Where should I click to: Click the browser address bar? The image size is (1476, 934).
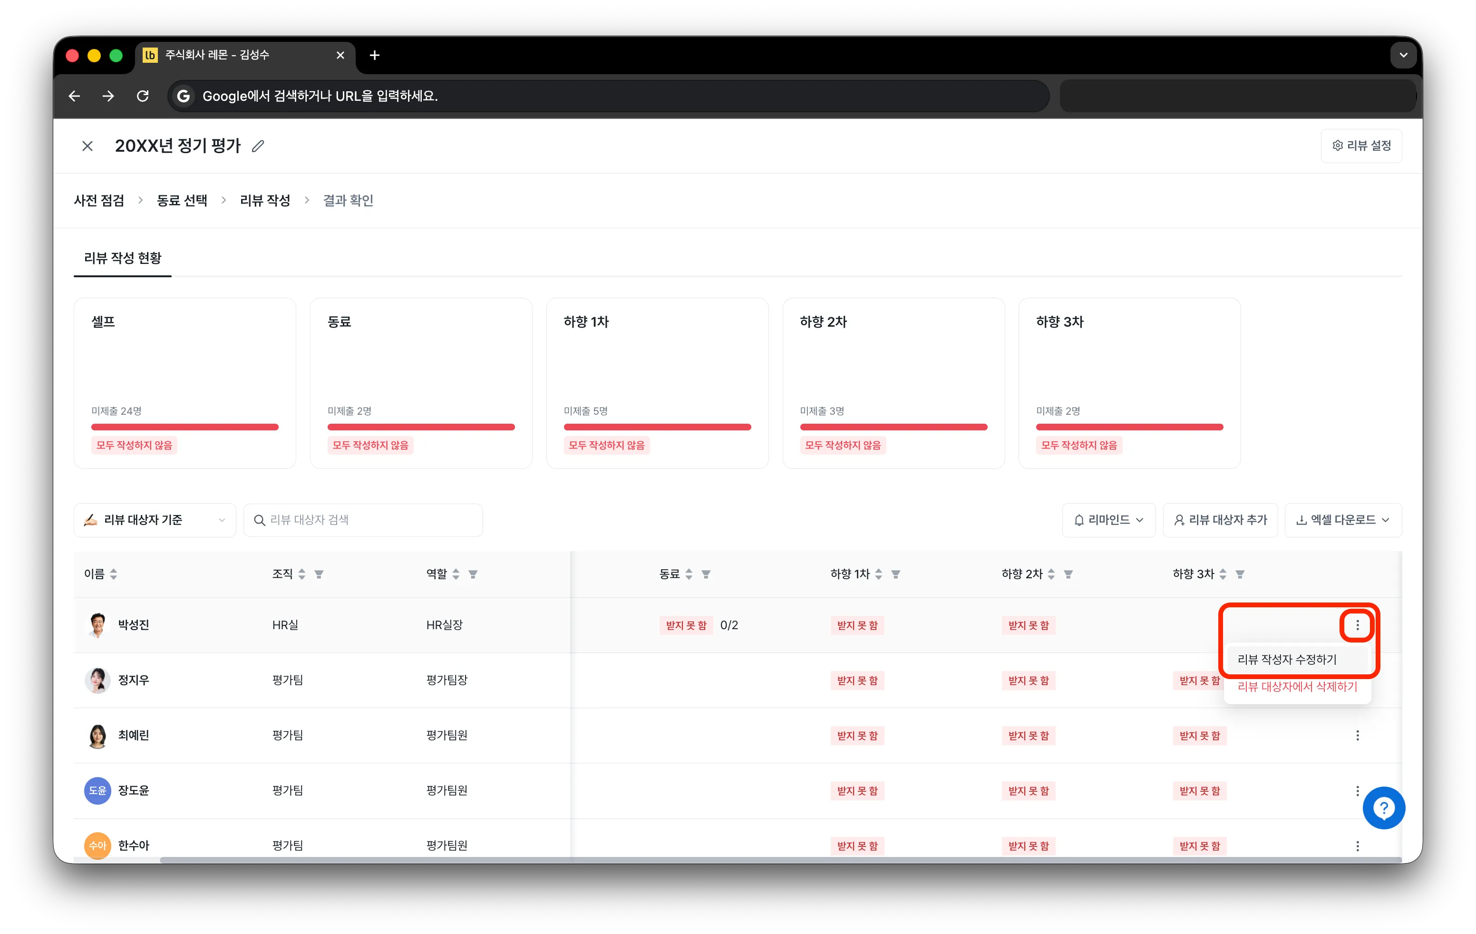pos(608,96)
